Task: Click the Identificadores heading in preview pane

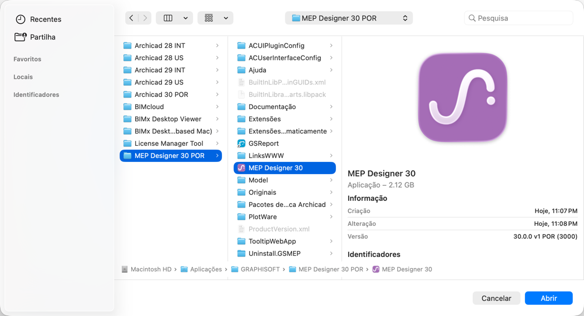Action: (374, 254)
